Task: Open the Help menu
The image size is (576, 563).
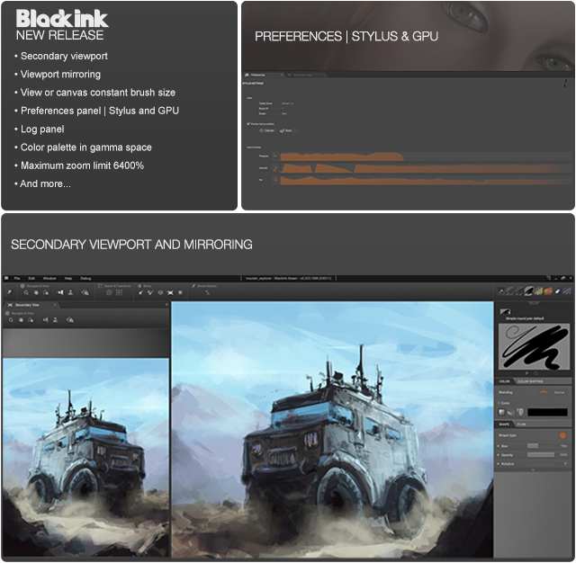Action: coord(68,279)
